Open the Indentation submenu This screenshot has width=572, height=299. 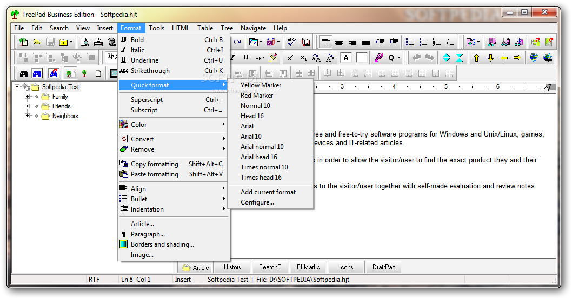pyautogui.click(x=174, y=209)
